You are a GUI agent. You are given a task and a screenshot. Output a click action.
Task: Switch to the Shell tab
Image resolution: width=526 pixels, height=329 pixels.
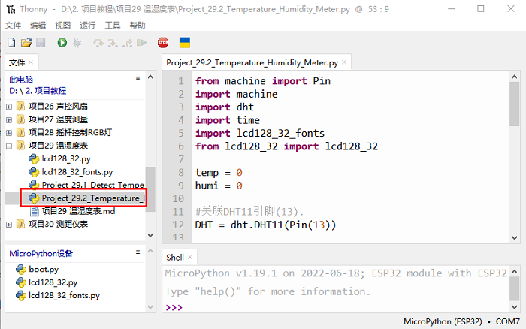click(174, 257)
